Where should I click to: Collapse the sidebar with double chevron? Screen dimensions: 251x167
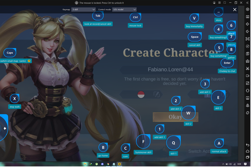(x=248, y=2)
